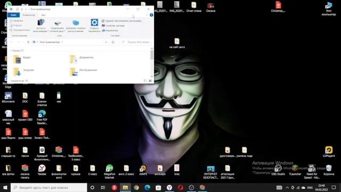This screenshot has height=192, width=341.
Task: Select Yandex browser desktop shortcut
Action: pos(42,170)
